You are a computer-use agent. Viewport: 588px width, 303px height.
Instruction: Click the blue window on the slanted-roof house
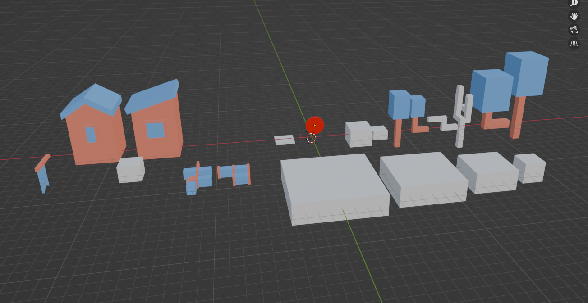click(x=155, y=131)
